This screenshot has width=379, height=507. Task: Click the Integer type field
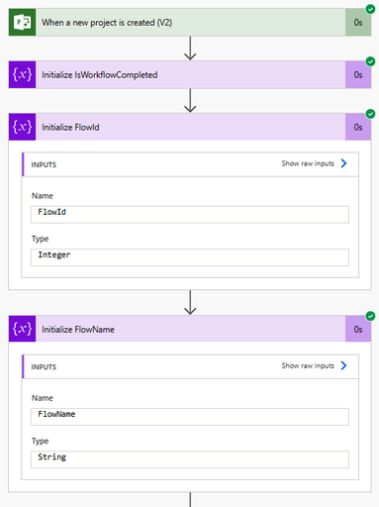(190, 257)
